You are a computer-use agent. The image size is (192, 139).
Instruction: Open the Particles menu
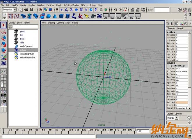pos(50,5)
